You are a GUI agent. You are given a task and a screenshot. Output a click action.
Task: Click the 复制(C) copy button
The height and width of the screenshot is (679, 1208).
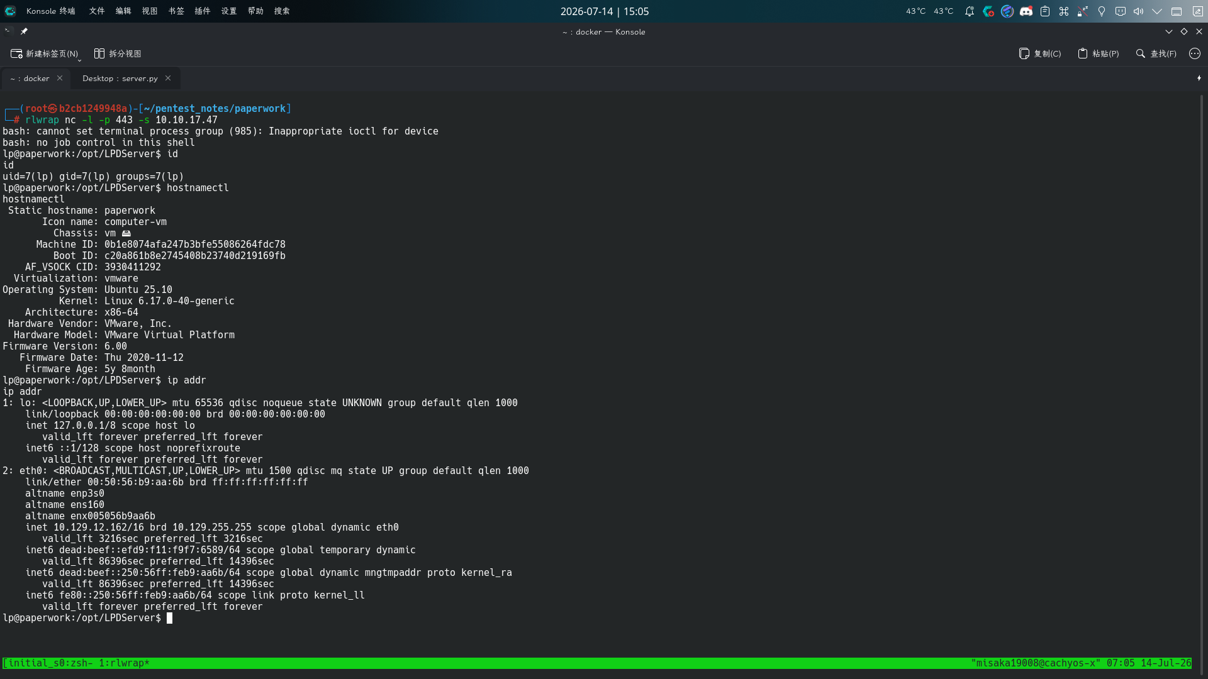click(1040, 54)
